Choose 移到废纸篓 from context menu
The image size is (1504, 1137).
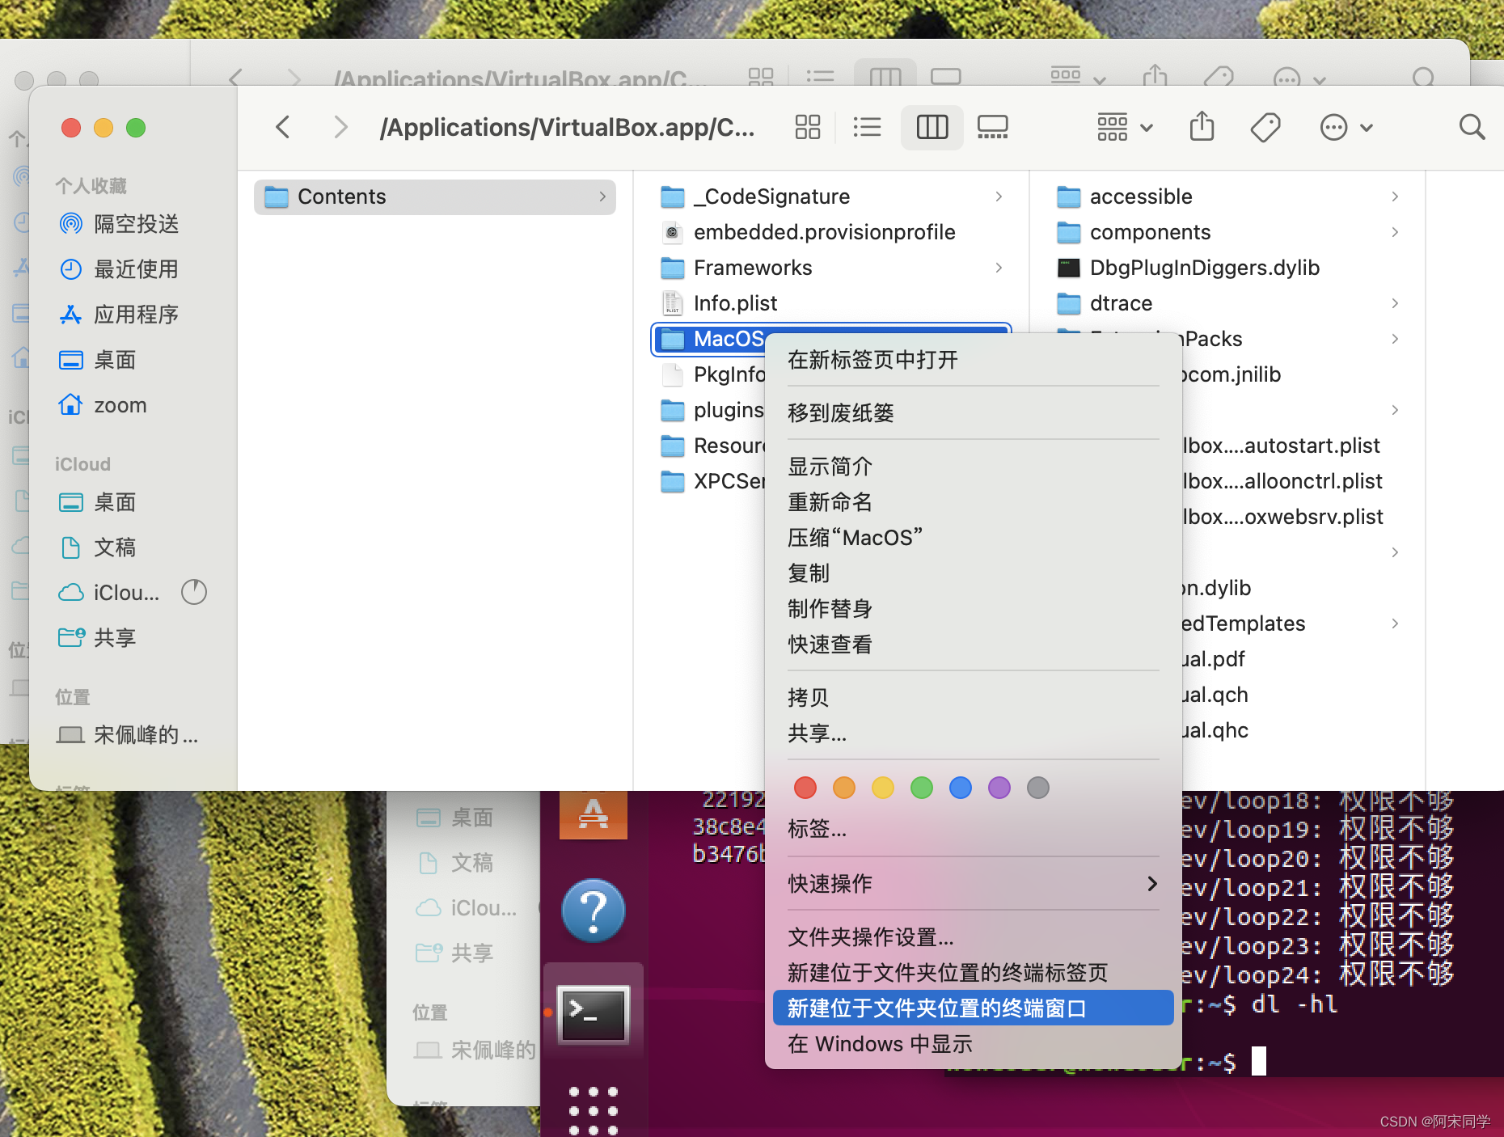[973, 413]
